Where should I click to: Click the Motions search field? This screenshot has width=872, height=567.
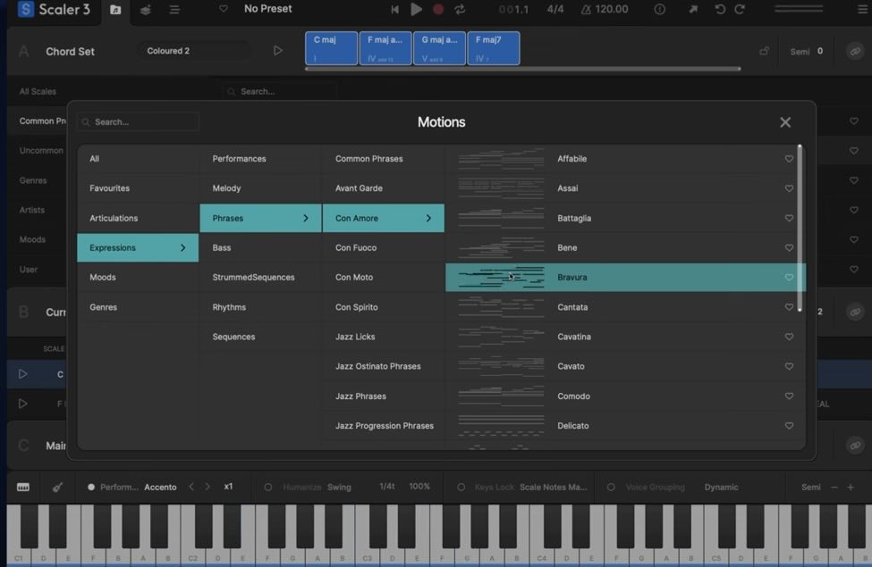click(139, 121)
